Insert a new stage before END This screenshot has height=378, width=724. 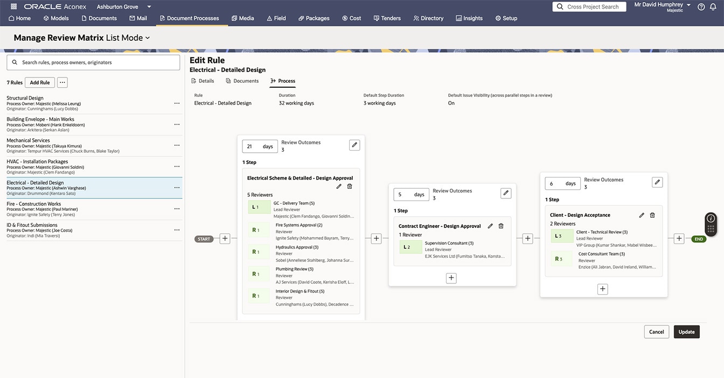tap(679, 238)
